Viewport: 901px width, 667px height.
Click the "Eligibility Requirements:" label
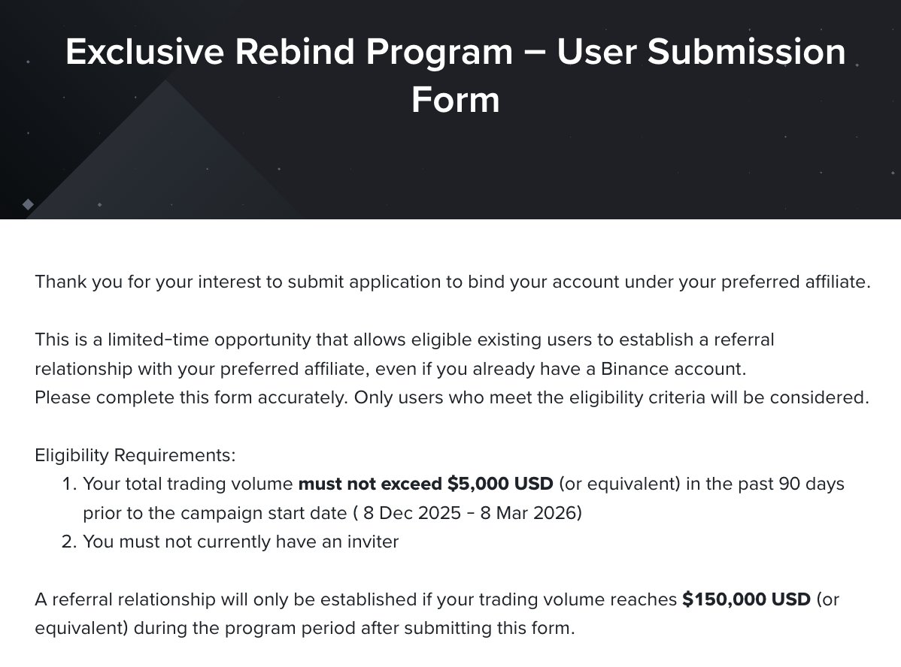coord(135,455)
